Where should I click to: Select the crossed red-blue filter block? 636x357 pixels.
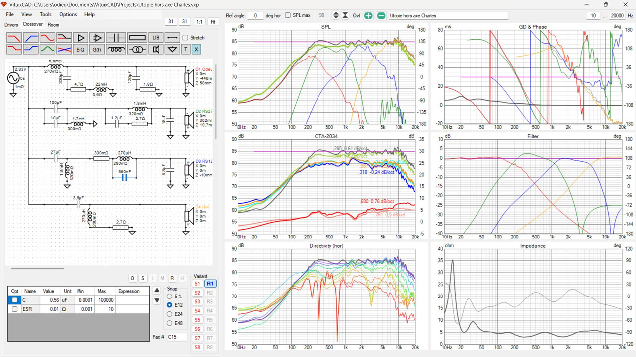tap(64, 49)
